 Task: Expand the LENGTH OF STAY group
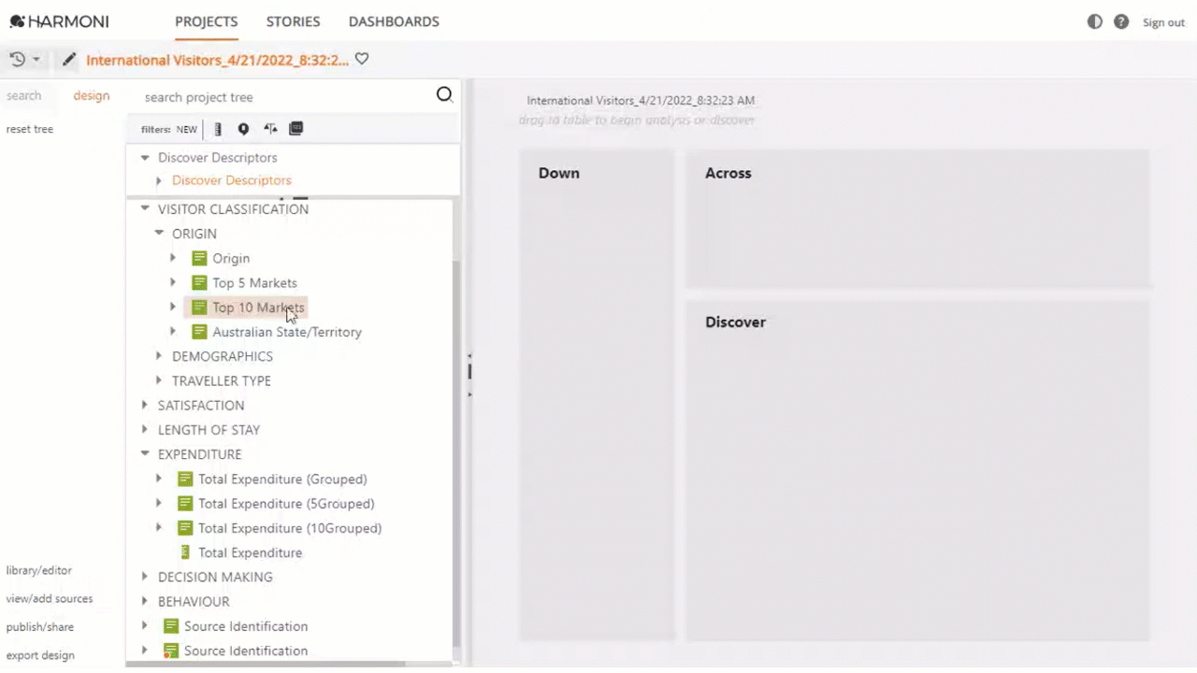pos(145,429)
